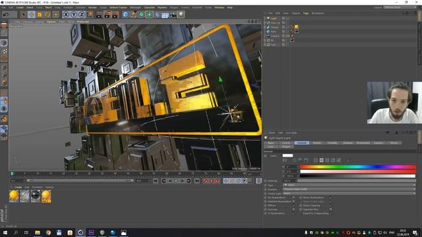Select the Light object in the Object Manager
This screenshot has height=237, width=422.
(x=274, y=18)
